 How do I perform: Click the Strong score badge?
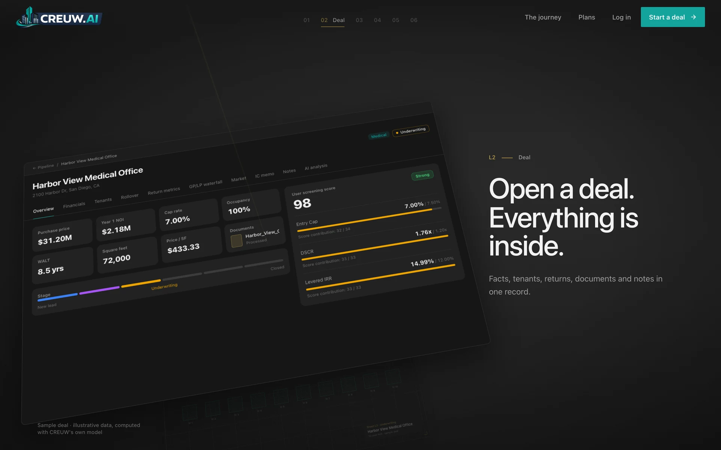(x=422, y=175)
